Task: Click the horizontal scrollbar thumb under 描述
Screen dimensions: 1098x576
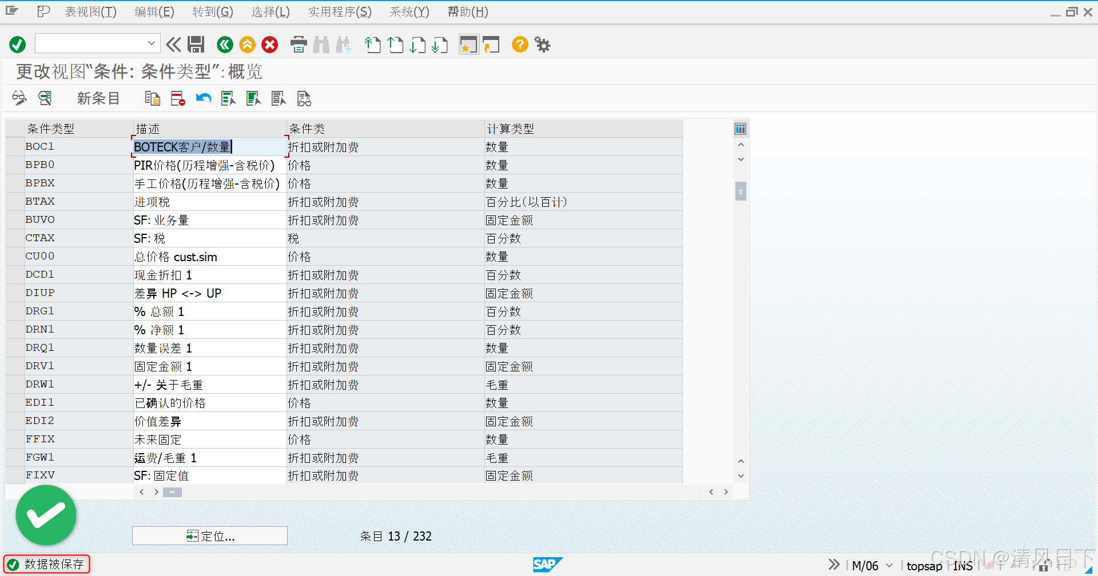Action: click(172, 492)
